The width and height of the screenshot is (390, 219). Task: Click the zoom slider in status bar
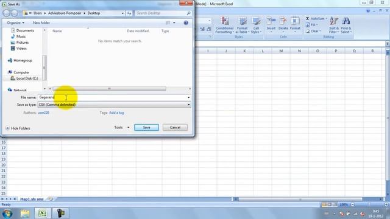(369, 204)
